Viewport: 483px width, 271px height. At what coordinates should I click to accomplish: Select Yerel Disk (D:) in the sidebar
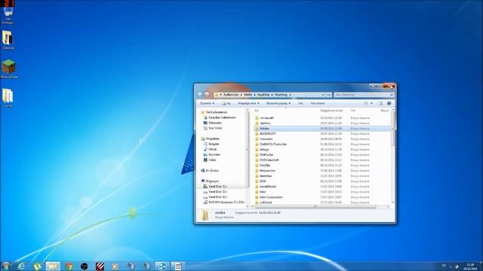point(215,192)
